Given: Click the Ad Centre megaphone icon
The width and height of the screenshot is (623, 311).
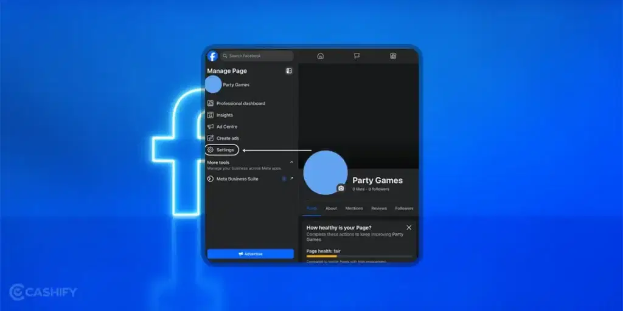Looking at the screenshot, I should pyautogui.click(x=210, y=126).
